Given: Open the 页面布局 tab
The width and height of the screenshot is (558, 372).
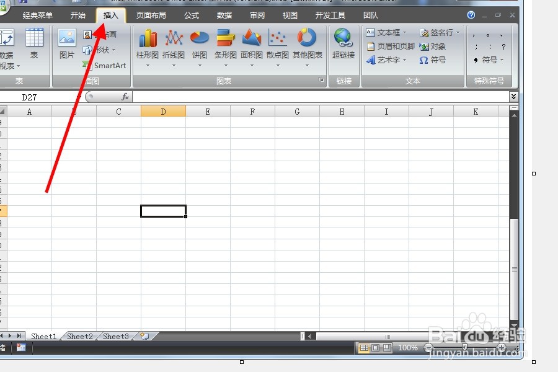Looking at the screenshot, I should pos(151,15).
